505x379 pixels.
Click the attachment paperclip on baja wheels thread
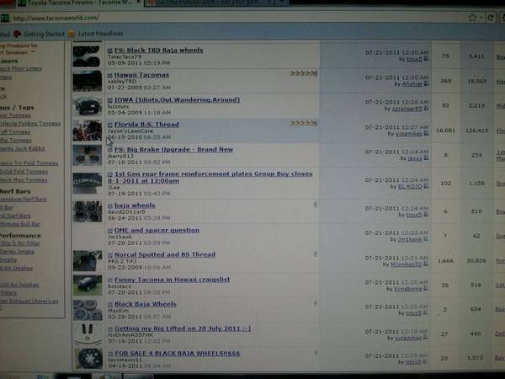click(316, 205)
